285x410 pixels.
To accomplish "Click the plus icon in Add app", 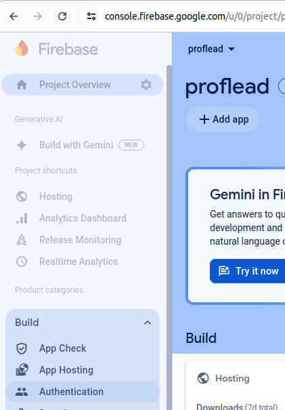I will click(204, 119).
